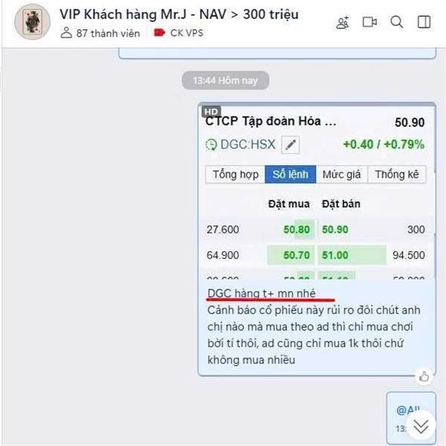Open the Thống kê tab
The image size is (446, 446).
[x=397, y=175]
